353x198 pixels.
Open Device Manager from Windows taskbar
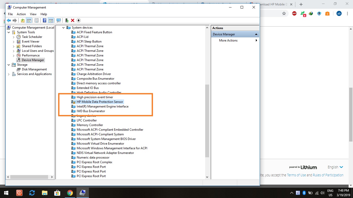pos(82,193)
